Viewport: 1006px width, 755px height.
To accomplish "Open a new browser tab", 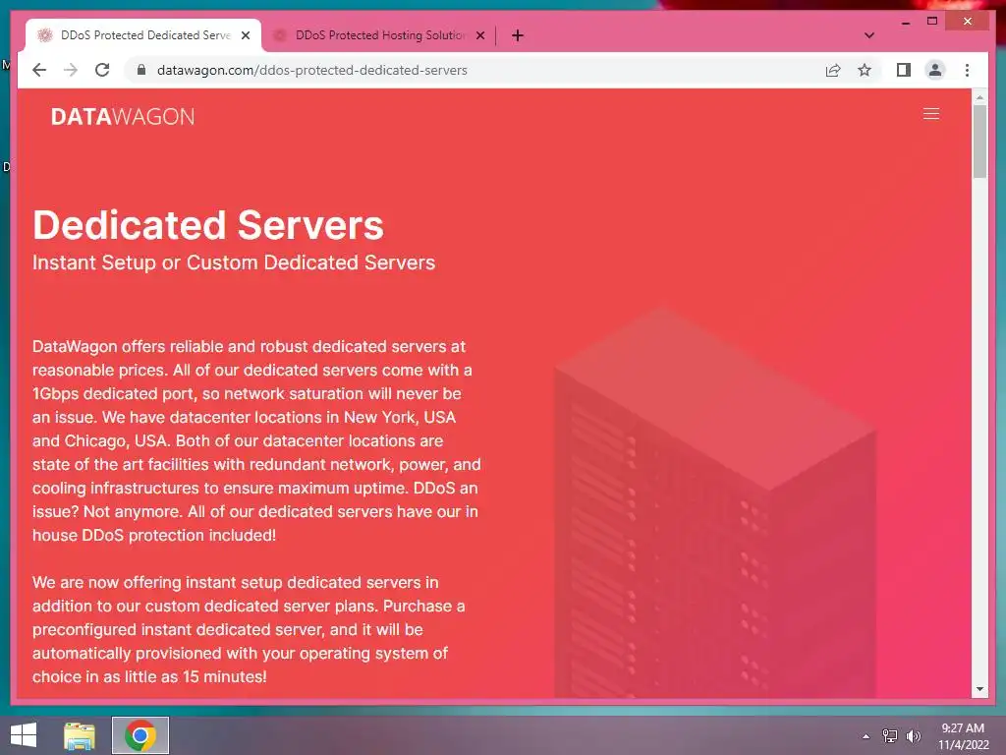I will coord(518,35).
